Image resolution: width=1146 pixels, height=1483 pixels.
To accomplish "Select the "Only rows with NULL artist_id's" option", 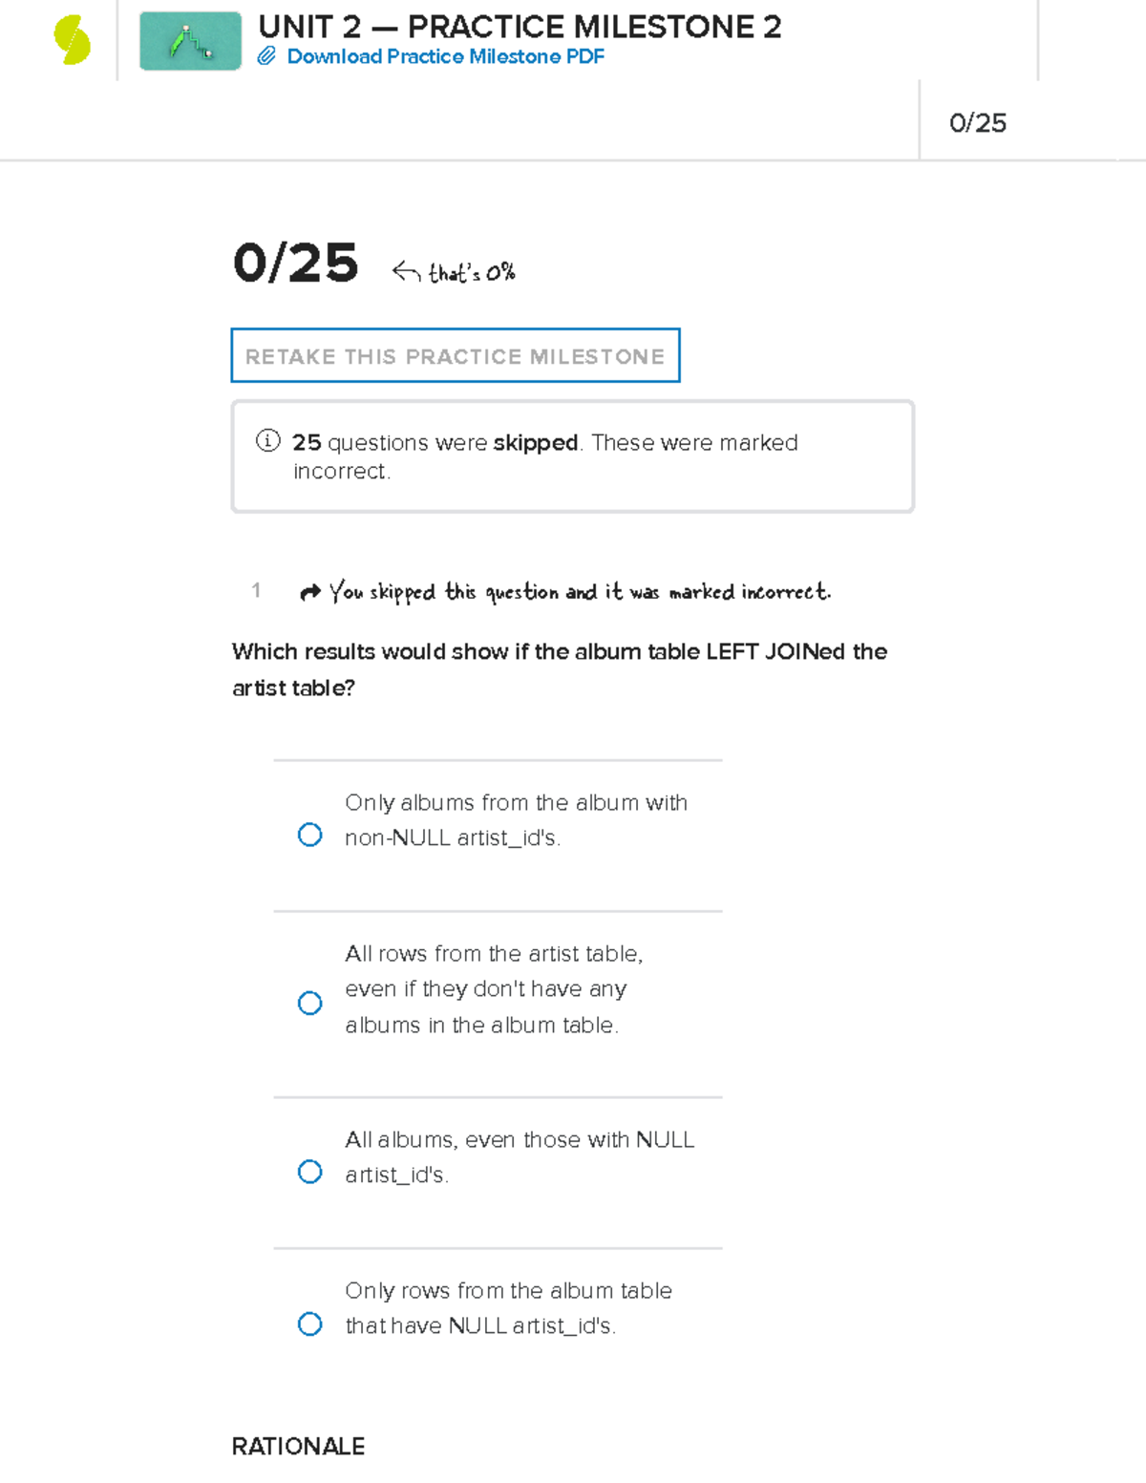I will (x=310, y=1324).
